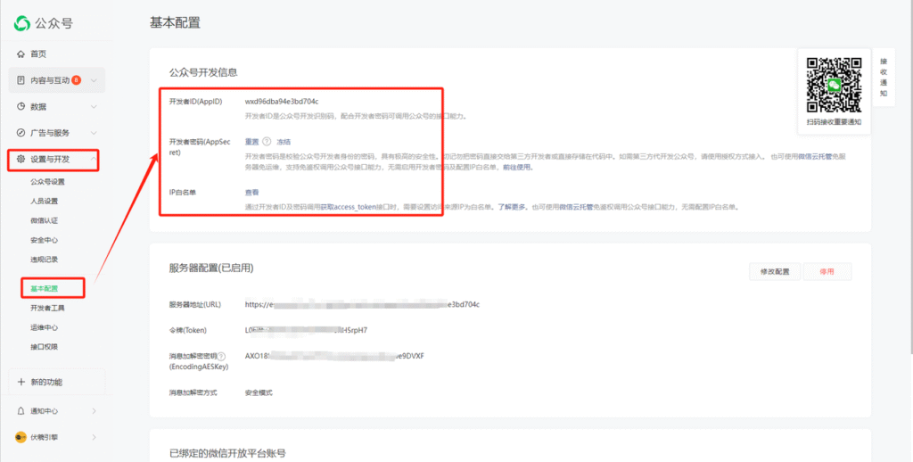
Task: Click the EncodingAESKey value
Action: click(x=335, y=356)
